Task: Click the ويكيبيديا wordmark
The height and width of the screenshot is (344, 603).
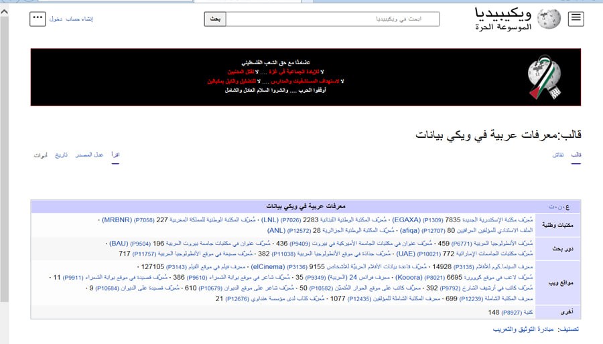Action: [x=504, y=13]
